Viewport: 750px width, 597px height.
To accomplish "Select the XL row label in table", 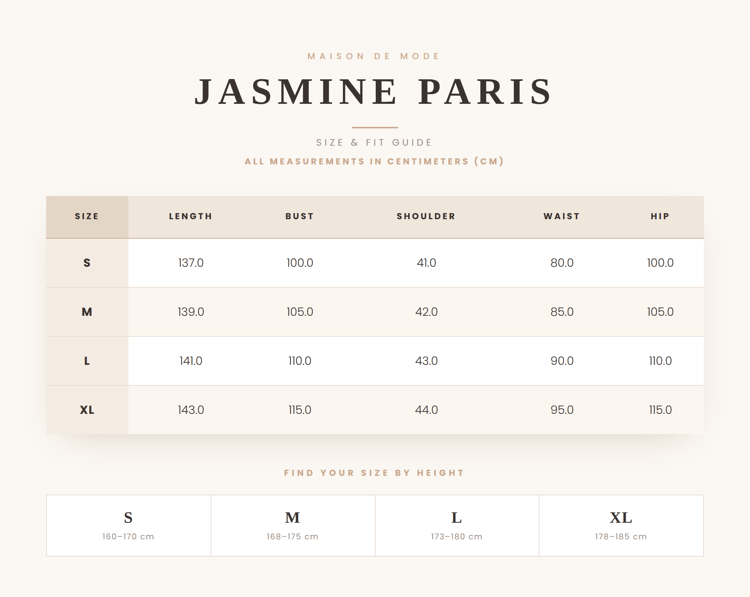I will [87, 410].
